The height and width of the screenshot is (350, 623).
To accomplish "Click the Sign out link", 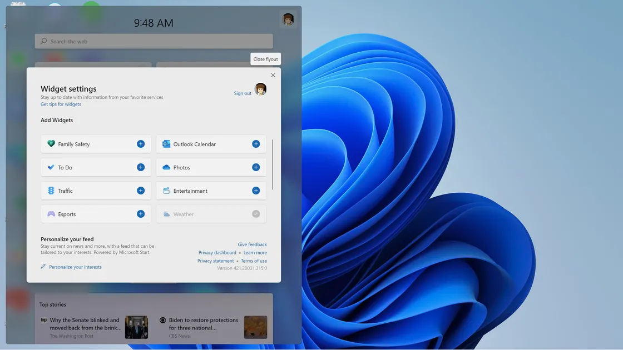I will tap(243, 93).
